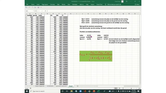The height and width of the screenshot is (93, 166).
Task: Click the Type here to search box
Action: [x=44, y=91]
